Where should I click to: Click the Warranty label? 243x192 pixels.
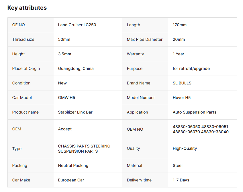135,54
